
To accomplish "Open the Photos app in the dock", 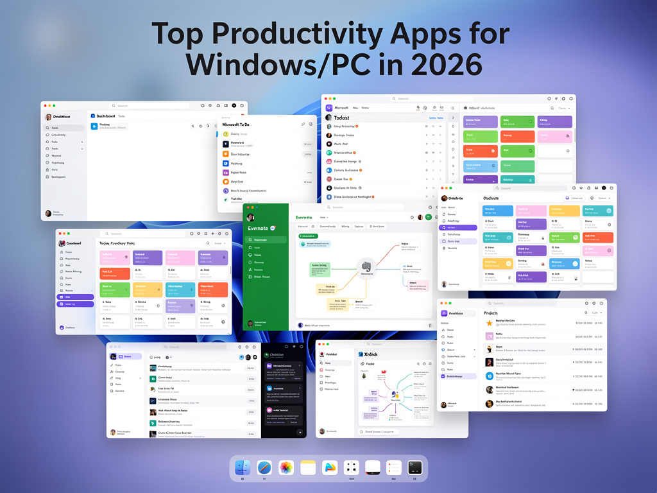I will (286, 468).
